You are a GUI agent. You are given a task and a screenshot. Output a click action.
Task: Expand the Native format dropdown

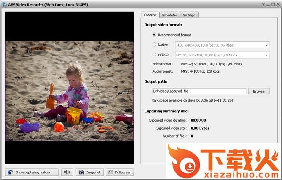click(267, 45)
